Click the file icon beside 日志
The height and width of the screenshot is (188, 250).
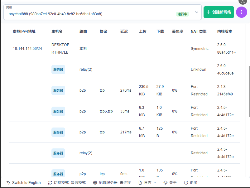[x=140, y=183]
